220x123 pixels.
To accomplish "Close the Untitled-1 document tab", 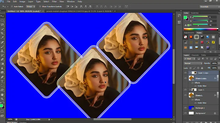I will [x=43, y=11].
